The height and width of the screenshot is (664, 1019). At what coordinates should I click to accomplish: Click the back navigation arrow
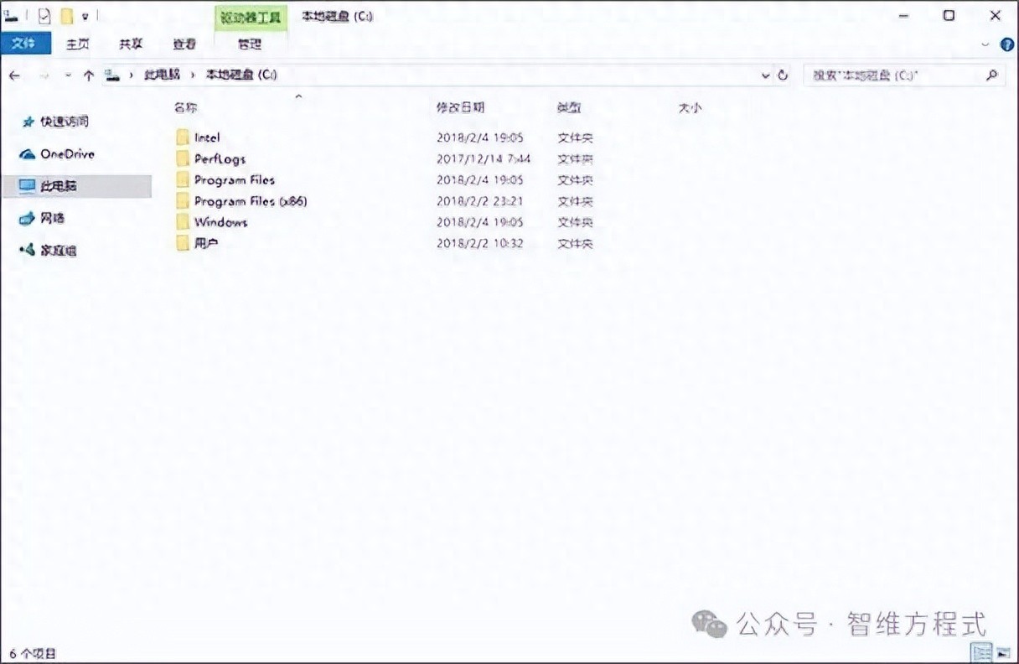point(13,75)
